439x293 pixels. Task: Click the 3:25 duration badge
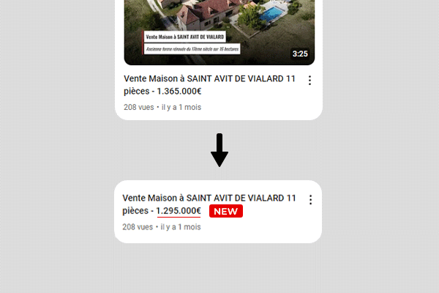click(x=300, y=53)
